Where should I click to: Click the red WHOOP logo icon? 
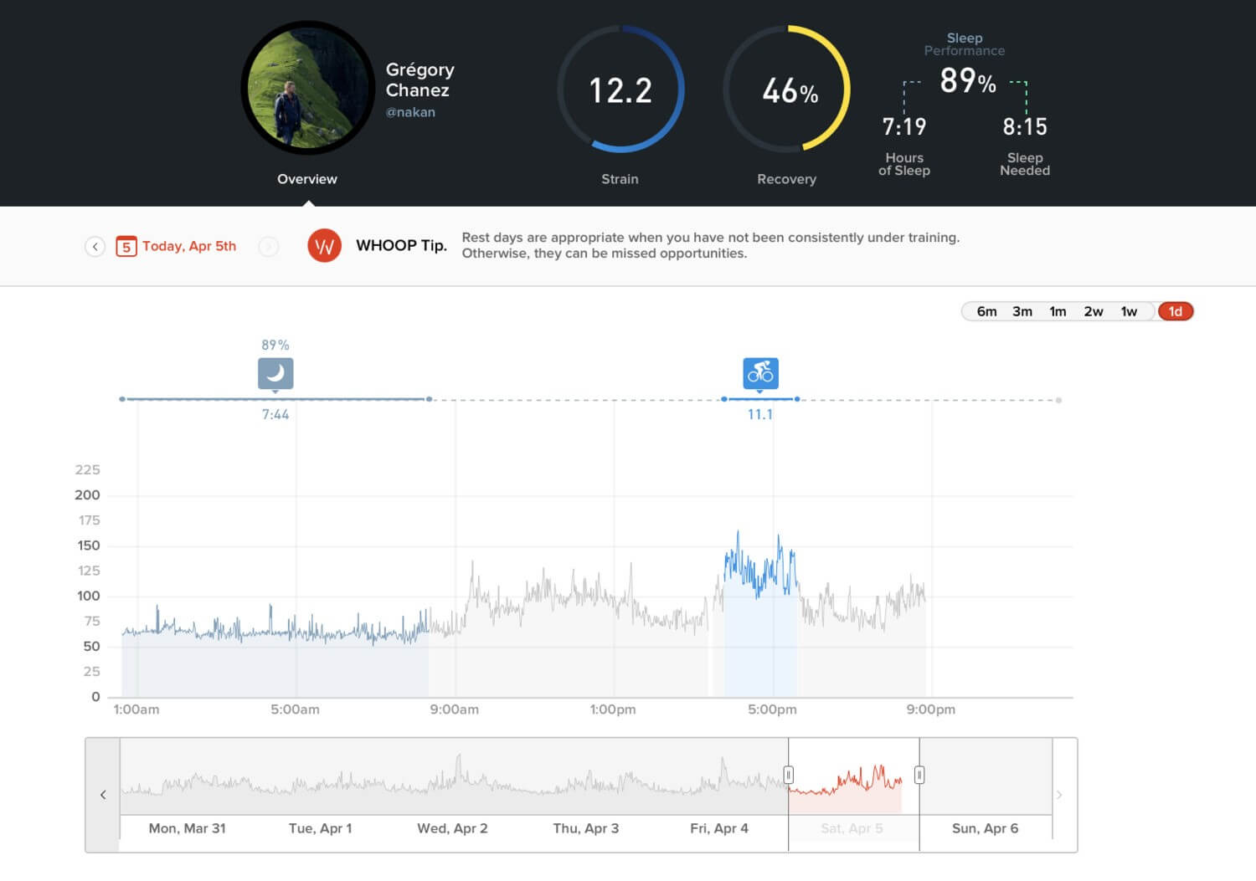(x=325, y=246)
